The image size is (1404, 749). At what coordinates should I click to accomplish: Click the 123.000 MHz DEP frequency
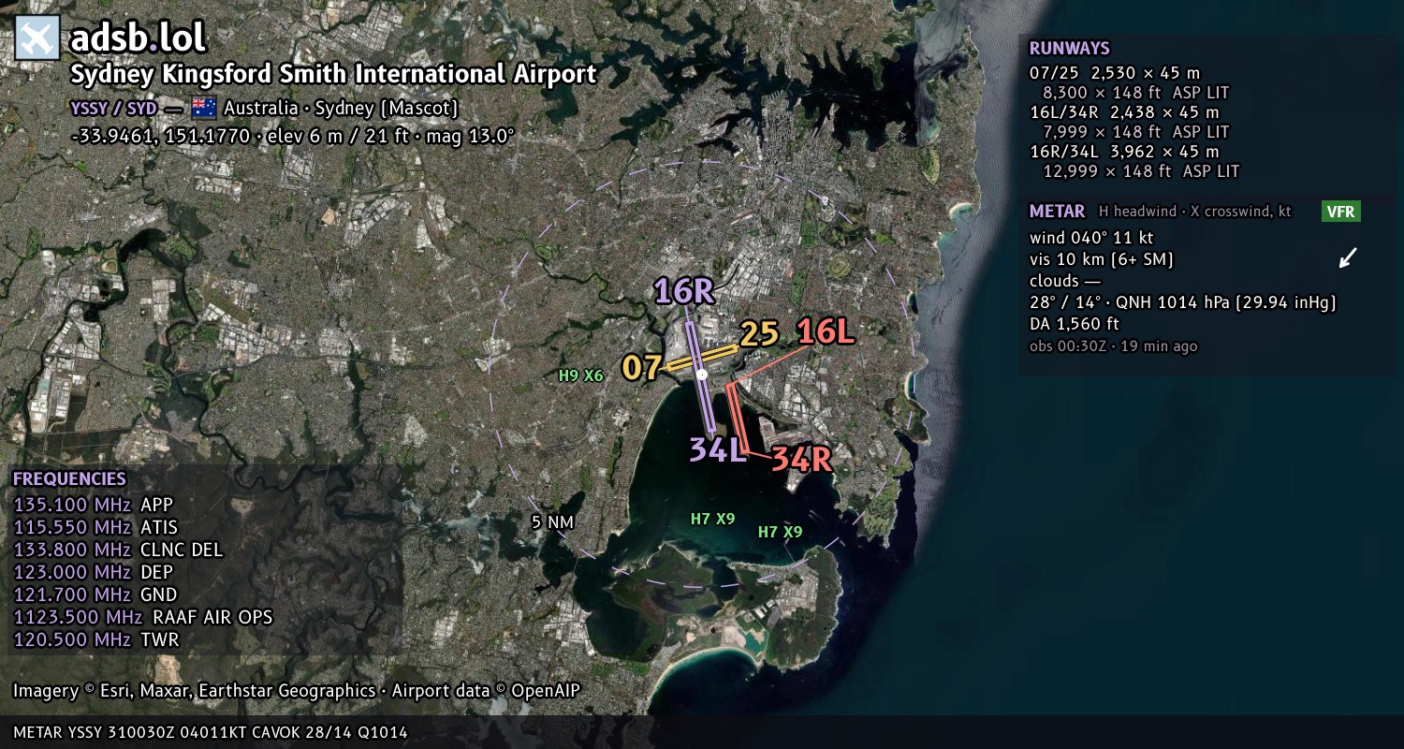pos(93,573)
